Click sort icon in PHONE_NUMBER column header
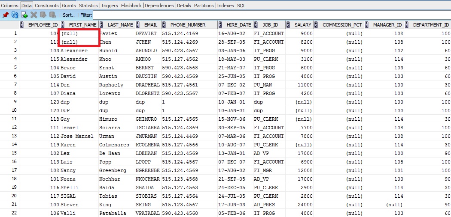The width and height of the screenshot is (451, 217). coord(164,25)
